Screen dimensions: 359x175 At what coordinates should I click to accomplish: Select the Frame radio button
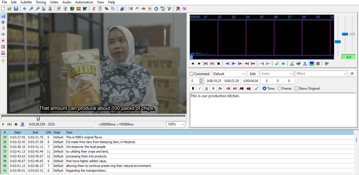[279, 88]
